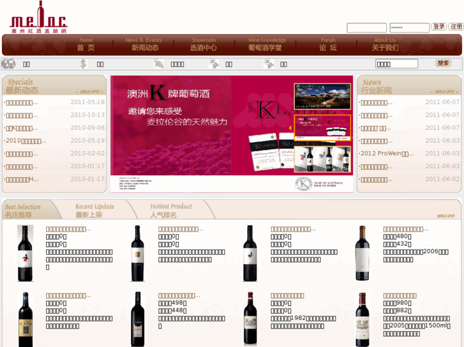This screenshot has width=464, height=347.
Task: Click the grape bunch icon beside the dollar filter
Action: tap(159, 64)
